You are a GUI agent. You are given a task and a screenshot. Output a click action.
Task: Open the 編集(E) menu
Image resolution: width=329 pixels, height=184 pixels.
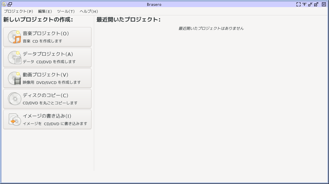point(45,11)
